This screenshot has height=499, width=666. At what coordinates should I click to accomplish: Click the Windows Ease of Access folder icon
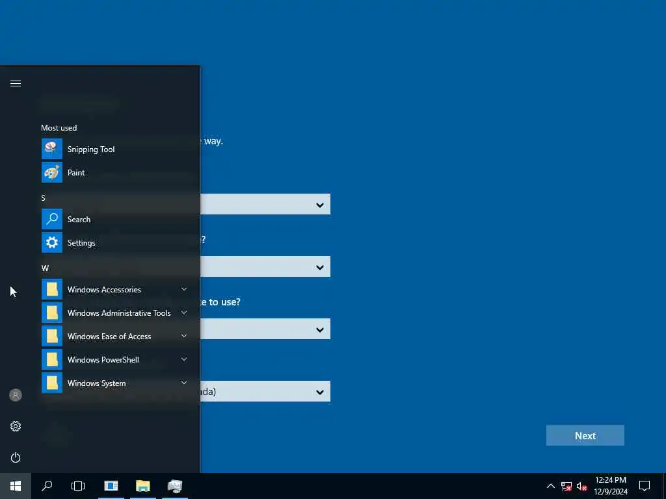[x=52, y=336]
